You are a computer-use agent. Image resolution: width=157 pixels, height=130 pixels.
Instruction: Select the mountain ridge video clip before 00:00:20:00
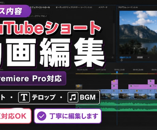click(141, 94)
